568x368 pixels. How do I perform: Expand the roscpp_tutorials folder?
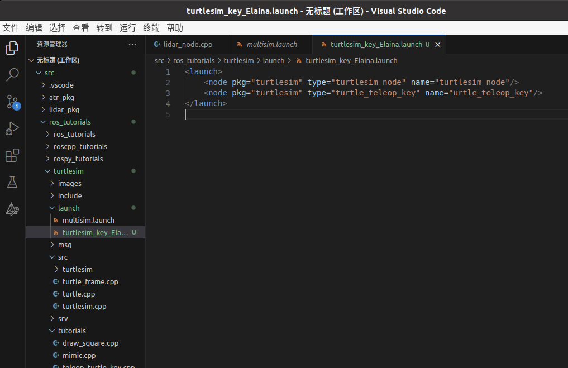click(48, 146)
